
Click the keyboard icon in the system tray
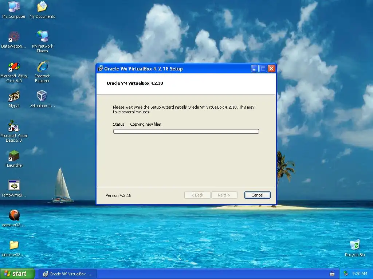point(332,274)
